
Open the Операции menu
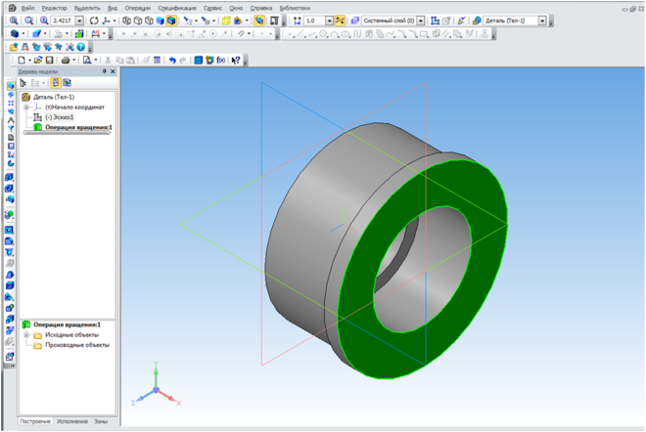[x=138, y=8]
